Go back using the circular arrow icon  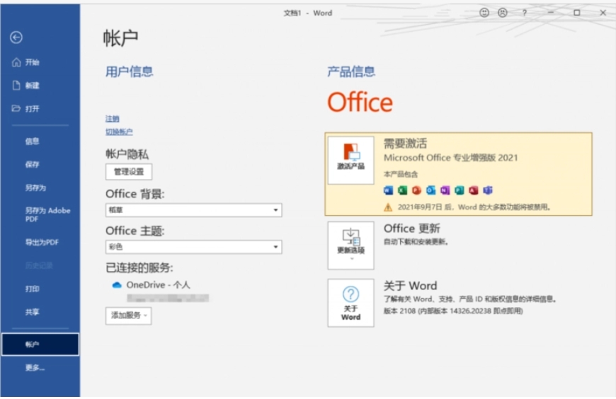point(16,37)
